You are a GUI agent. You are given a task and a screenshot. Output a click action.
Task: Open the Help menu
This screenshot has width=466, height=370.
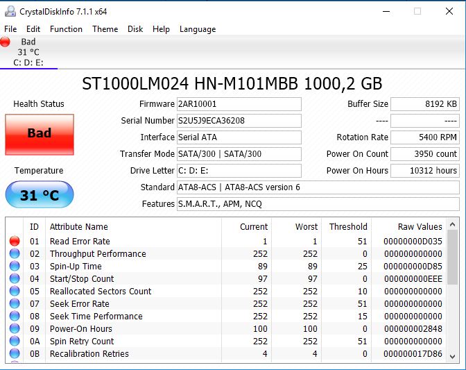click(x=161, y=29)
